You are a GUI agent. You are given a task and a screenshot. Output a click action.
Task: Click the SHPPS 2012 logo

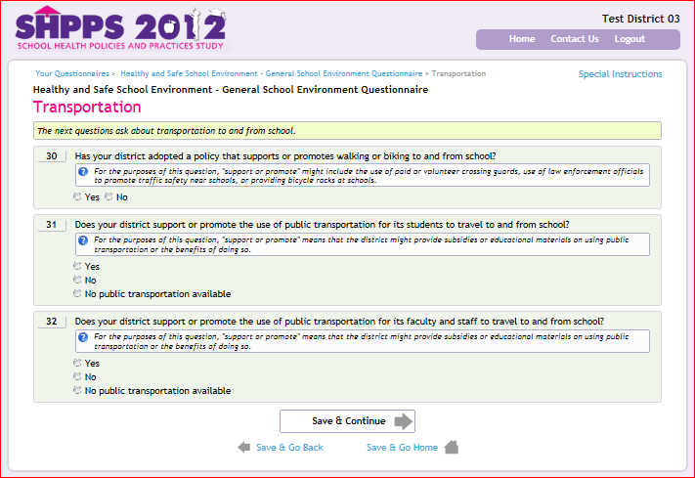tap(121, 28)
